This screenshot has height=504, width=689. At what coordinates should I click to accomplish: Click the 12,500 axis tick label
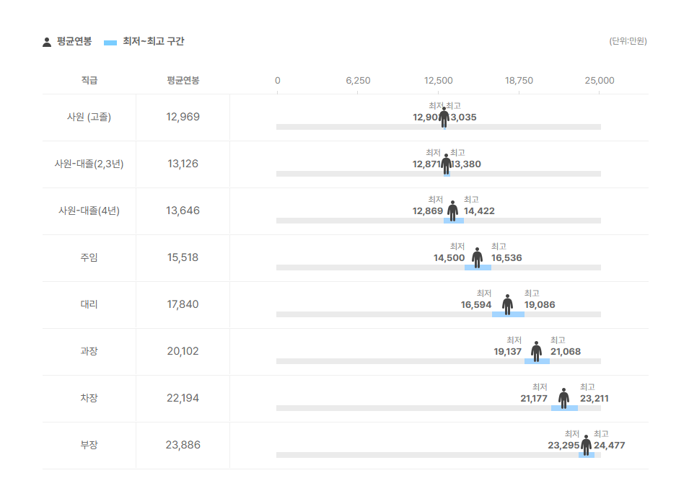(439, 80)
